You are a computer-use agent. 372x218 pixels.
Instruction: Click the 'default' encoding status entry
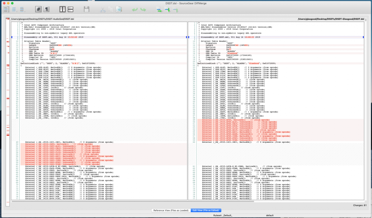click(x=270, y=215)
